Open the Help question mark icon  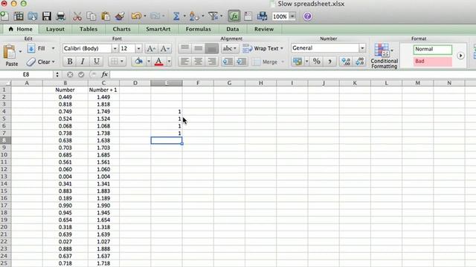coord(307,16)
